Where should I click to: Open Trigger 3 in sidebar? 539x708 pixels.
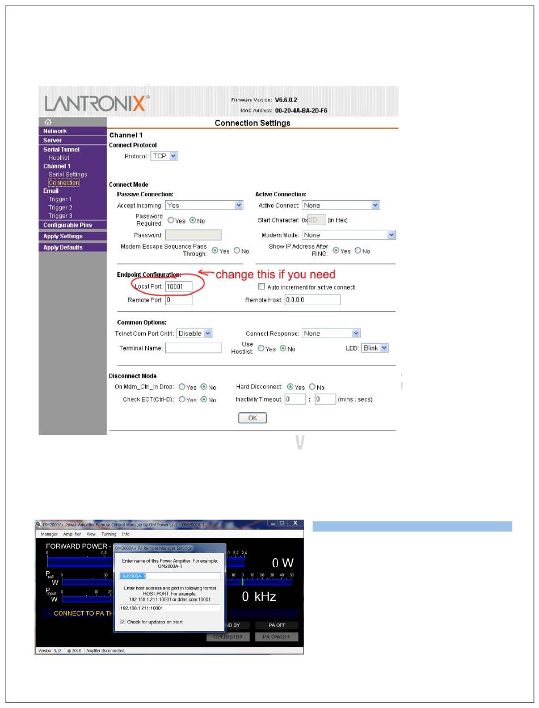(60, 216)
